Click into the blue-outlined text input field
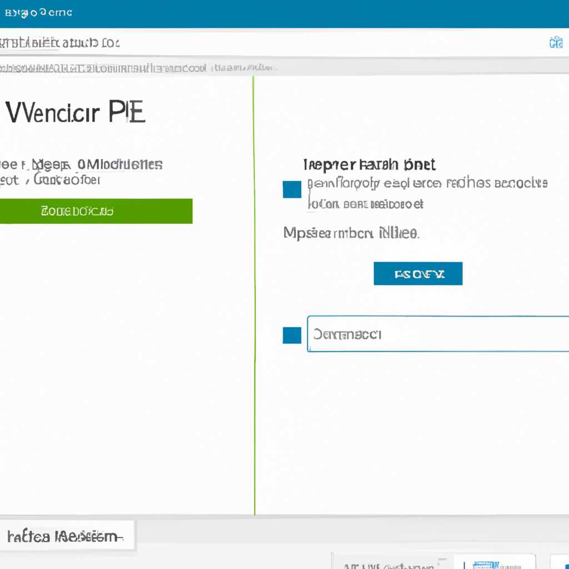 pos(438,334)
